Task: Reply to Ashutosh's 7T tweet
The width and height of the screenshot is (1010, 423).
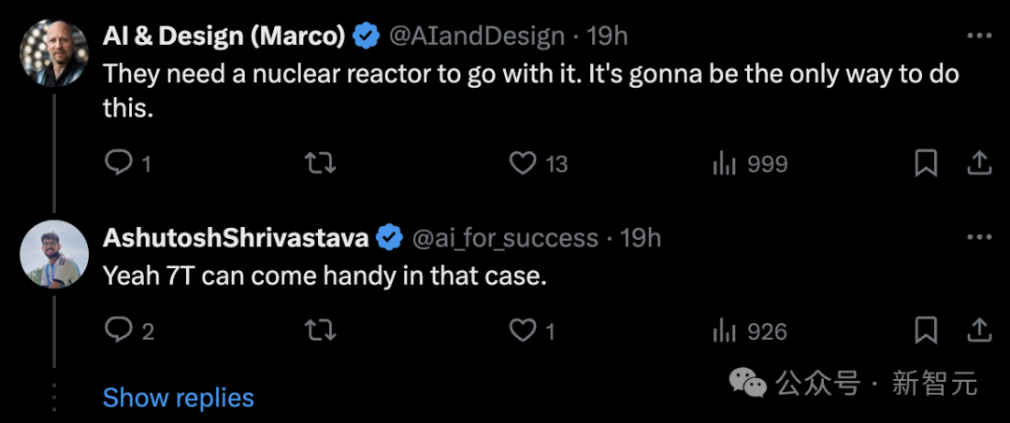Action: tap(119, 331)
